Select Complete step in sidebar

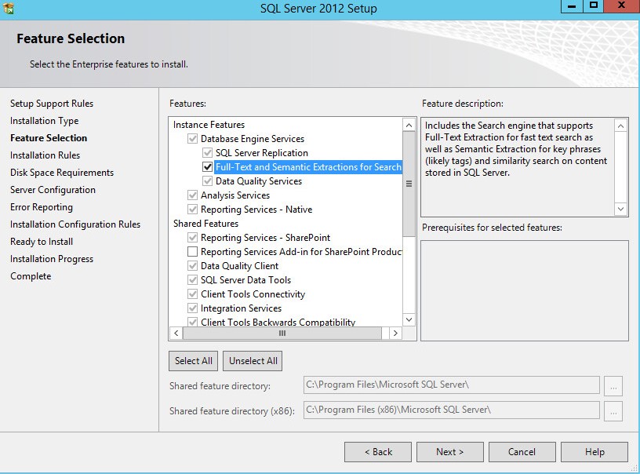pyautogui.click(x=31, y=276)
